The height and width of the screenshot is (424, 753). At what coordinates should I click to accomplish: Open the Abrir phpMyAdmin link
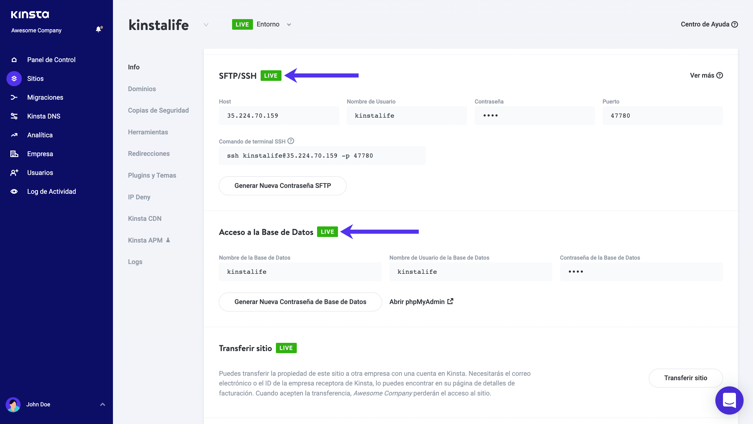click(x=421, y=302)
